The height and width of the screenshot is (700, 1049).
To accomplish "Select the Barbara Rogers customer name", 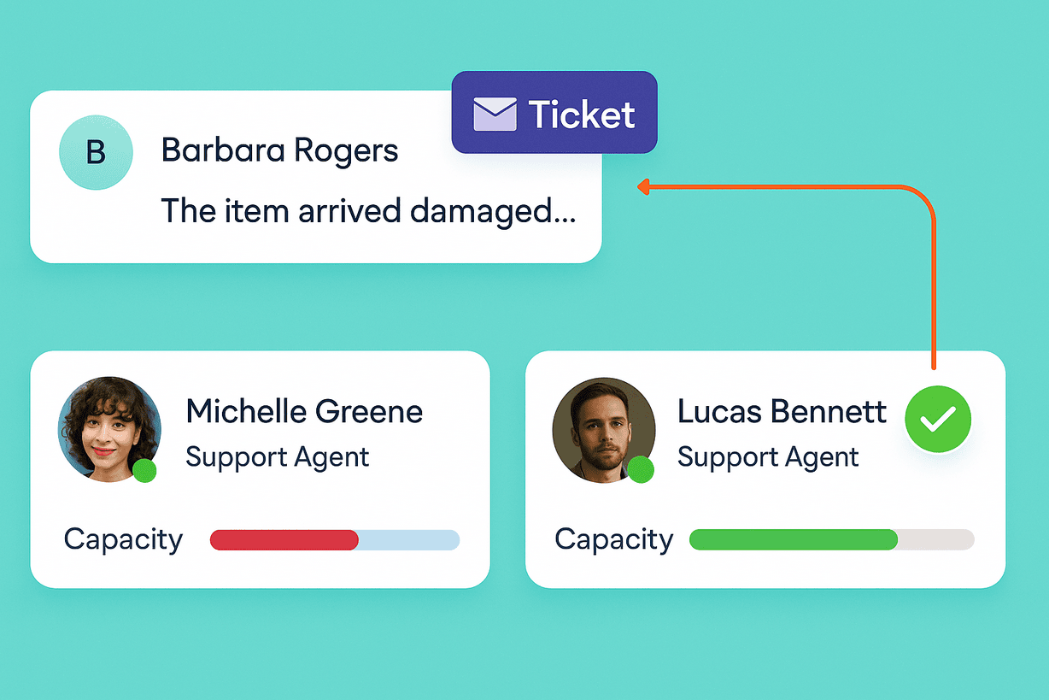I will click(279, 150).
